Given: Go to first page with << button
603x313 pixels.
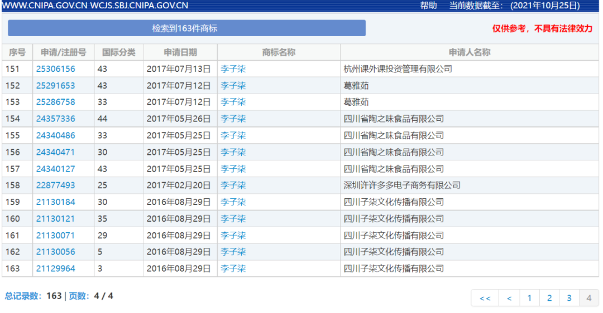Looking at the screenshot, I should (x=485, y=298).
